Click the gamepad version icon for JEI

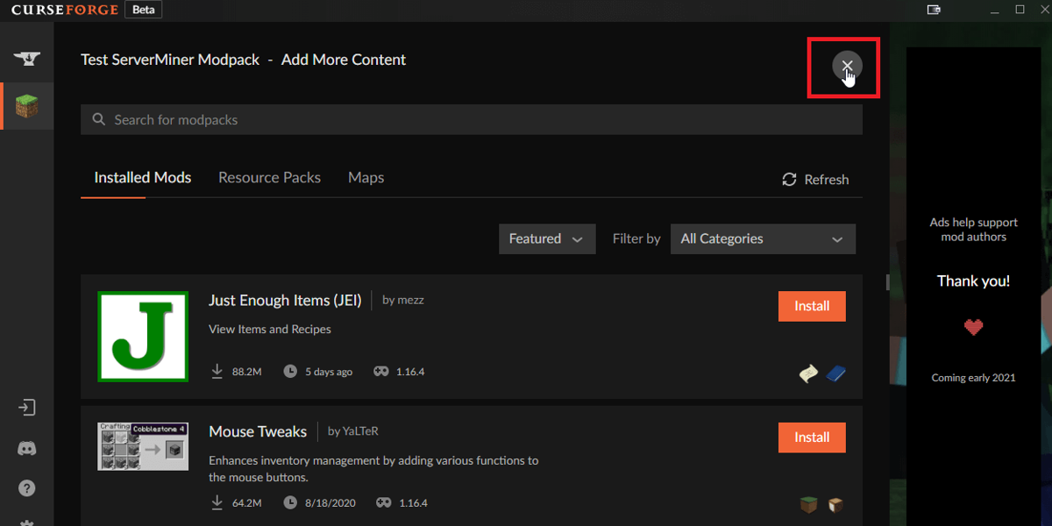tap(381, 372)
